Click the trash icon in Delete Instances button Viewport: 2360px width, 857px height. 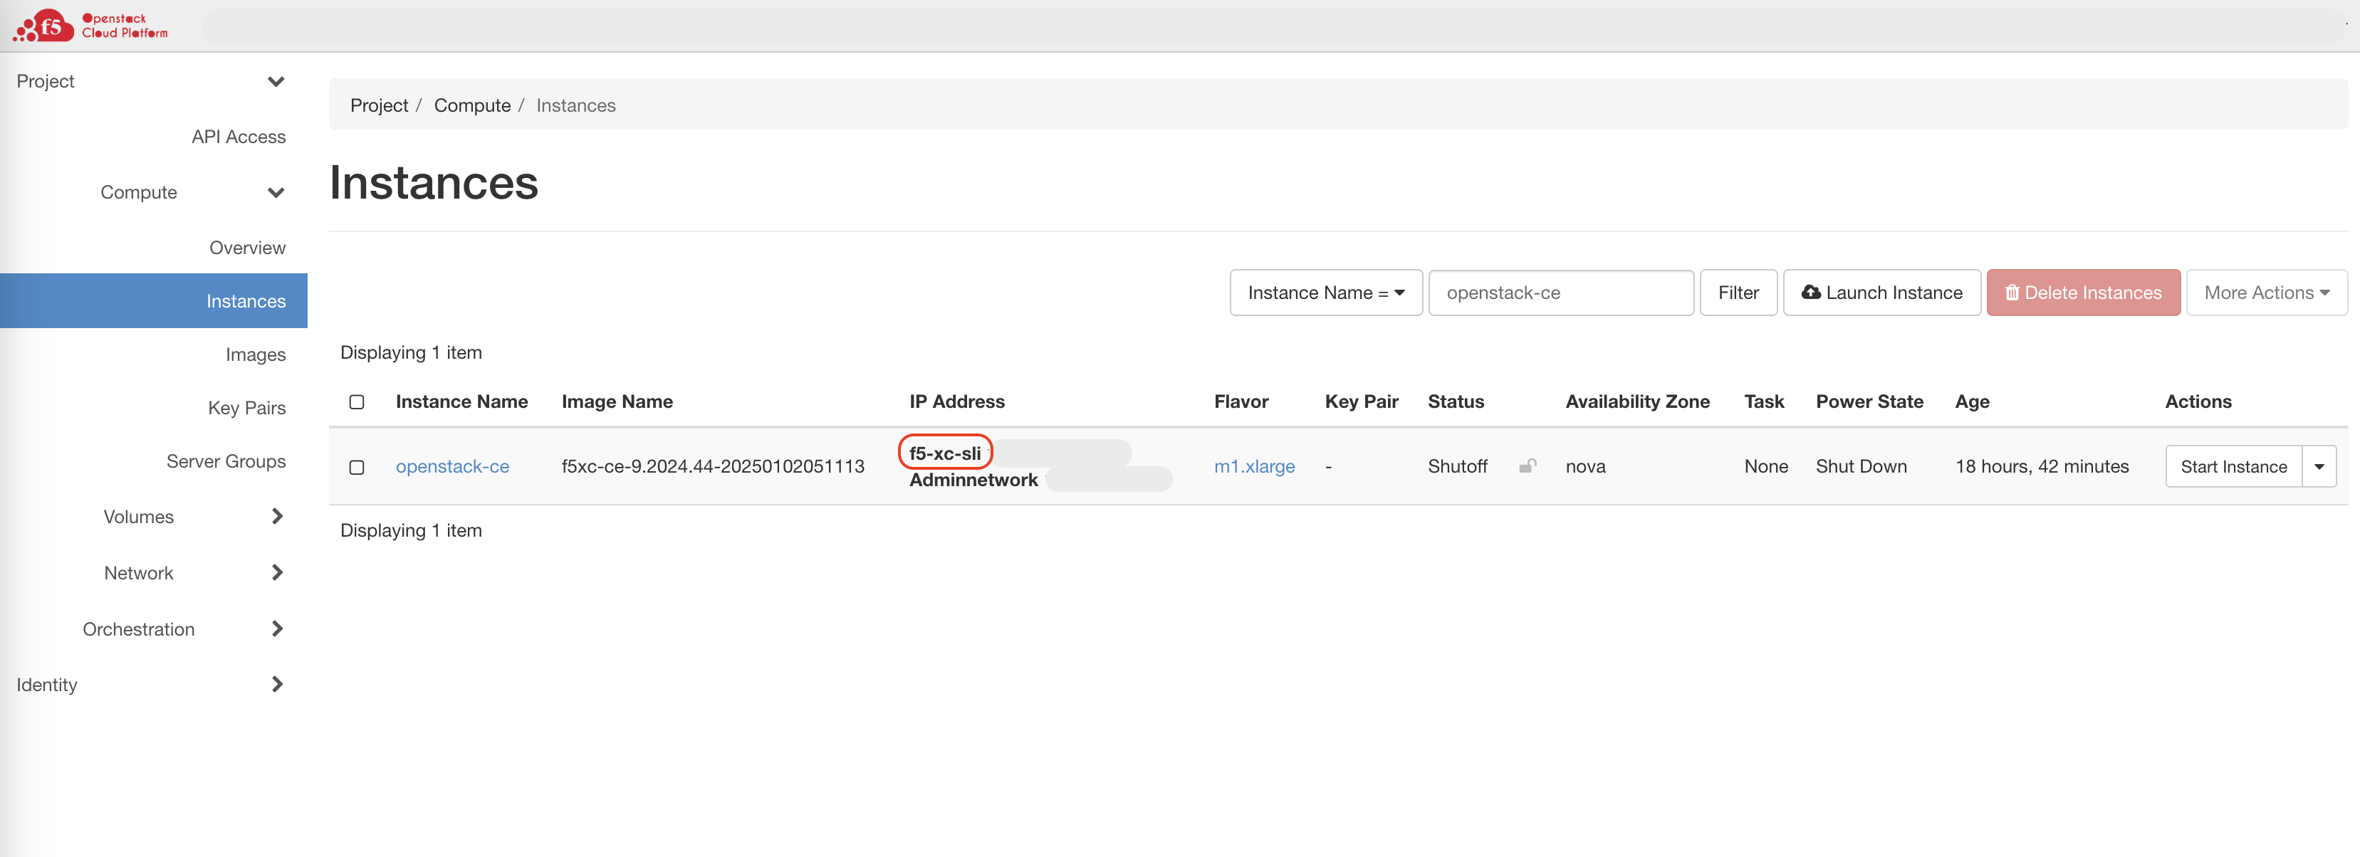[2012, 292]
